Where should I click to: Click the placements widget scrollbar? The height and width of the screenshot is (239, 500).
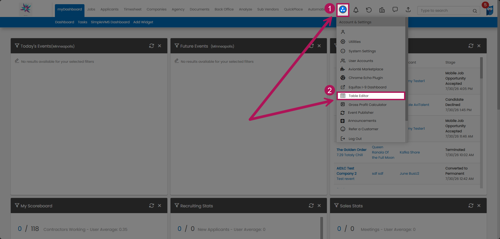click(x=481, y=68)
